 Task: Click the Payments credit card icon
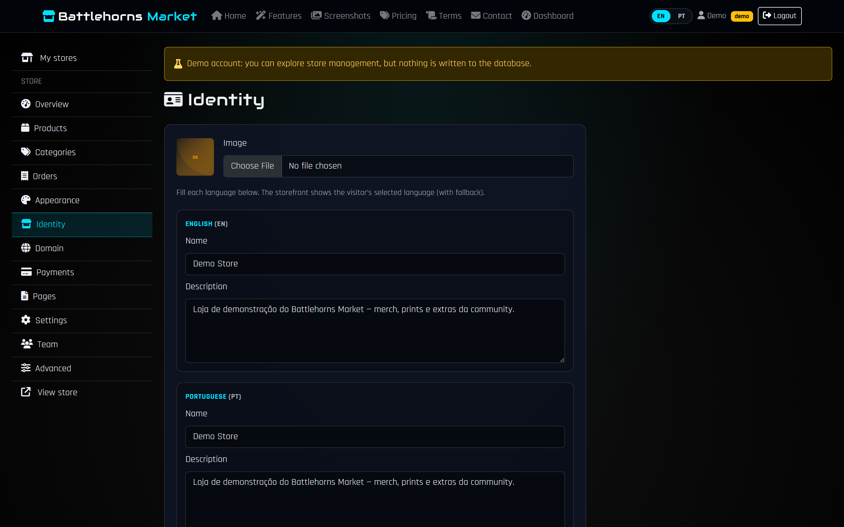coord(26,272)
